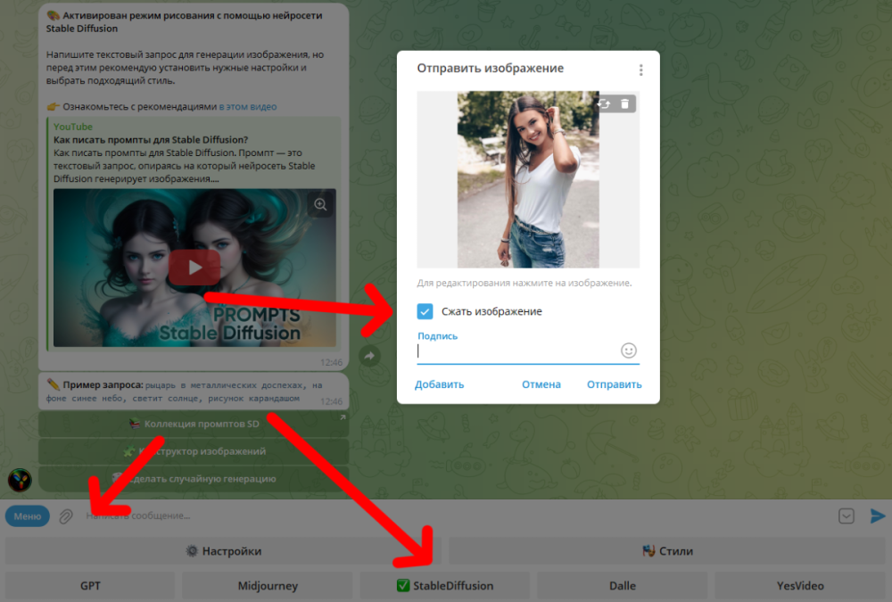Screen dimensions: 892x602
Task: Click the forward arrow beside video message
Action: [x=369, y=356]
